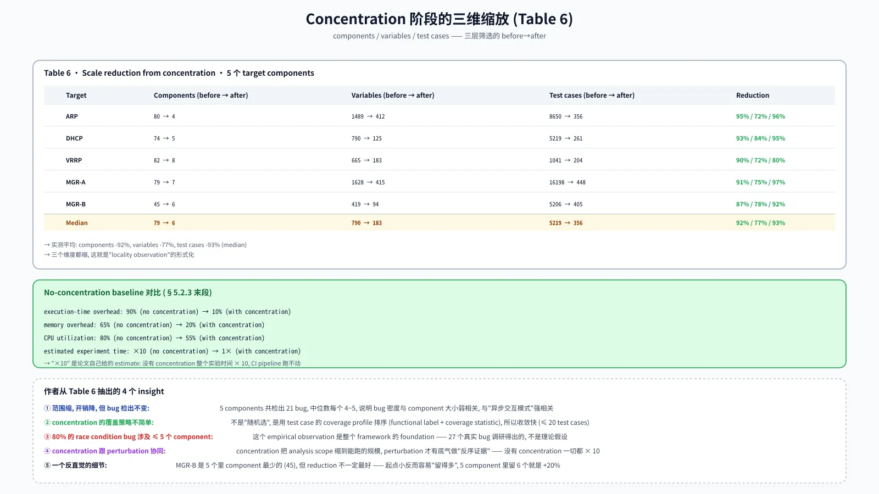
Task: Click the subtitle beginning "components / variables / test cases"
Action: pos(439,36)
